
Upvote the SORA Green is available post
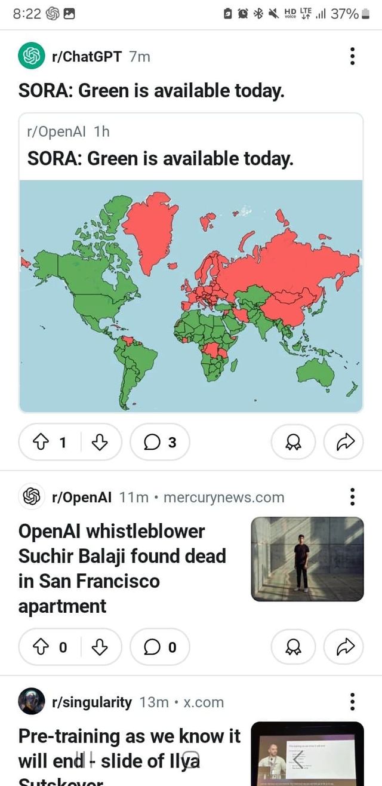(40, 442)
